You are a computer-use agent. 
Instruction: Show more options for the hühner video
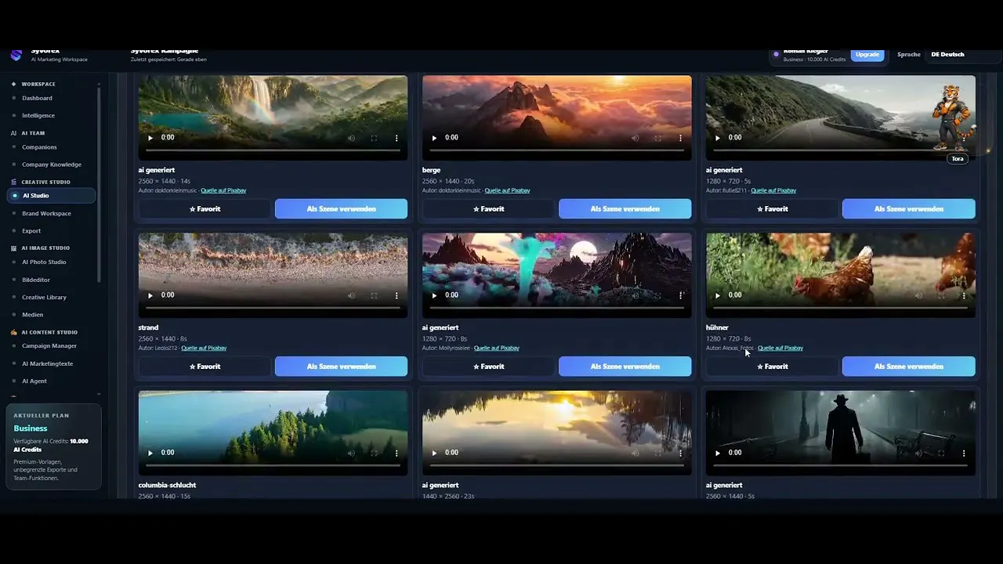964,295
